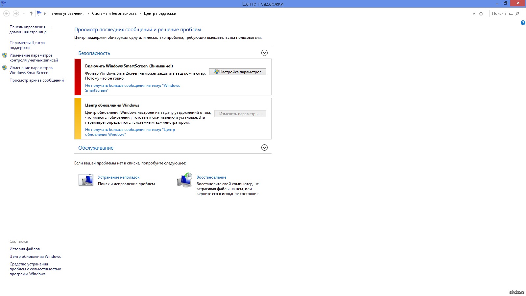Click Система и безопасность breadcrumb item

tap(114, 13)
